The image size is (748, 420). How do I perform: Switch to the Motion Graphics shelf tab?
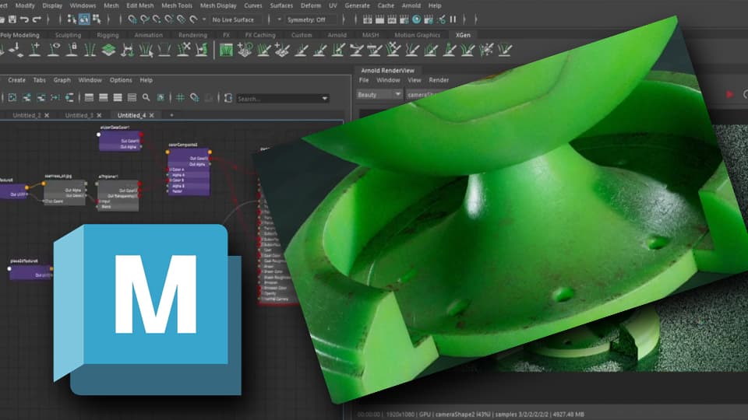[x=417, y=35]
